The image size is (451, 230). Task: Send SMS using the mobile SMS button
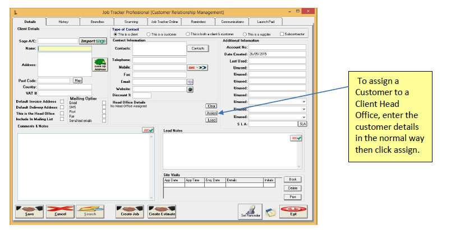(197, 68)
